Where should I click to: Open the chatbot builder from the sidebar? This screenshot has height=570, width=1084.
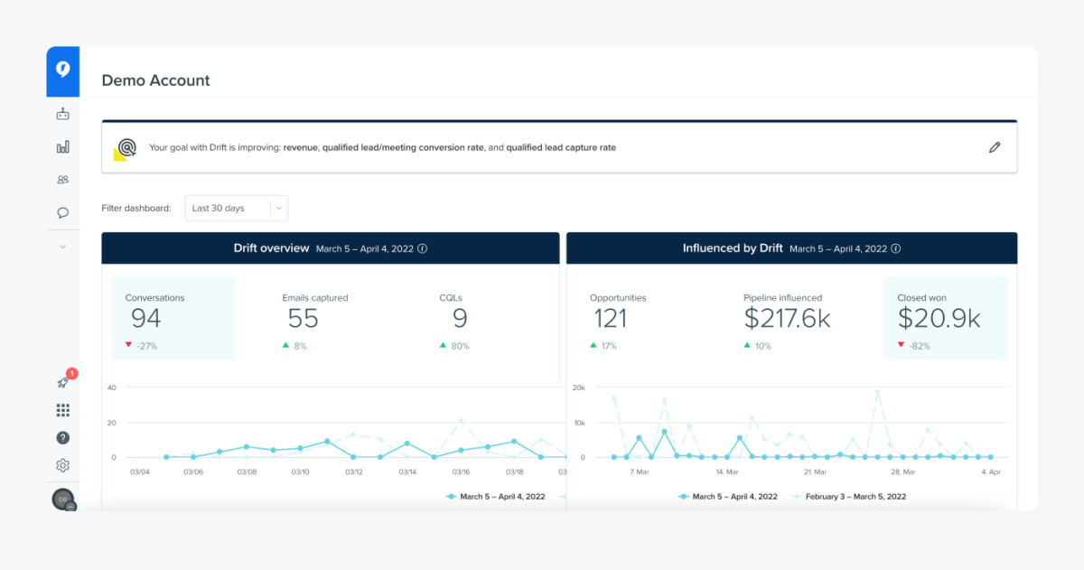point(62,114)
